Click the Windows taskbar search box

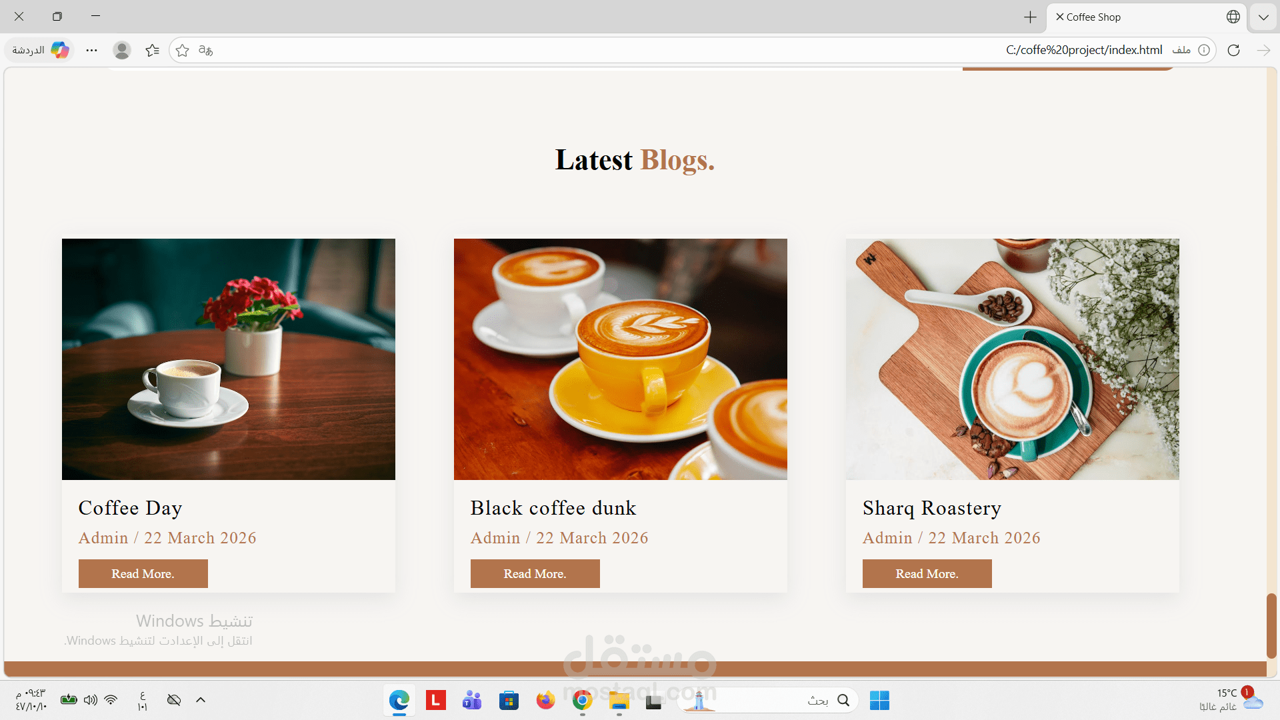tap(768, 700)
